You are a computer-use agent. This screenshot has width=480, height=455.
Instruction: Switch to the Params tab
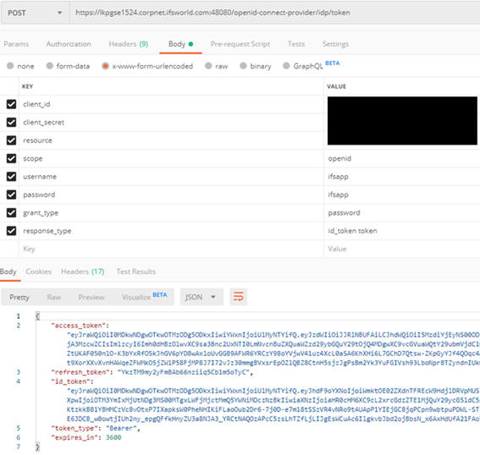click(x=16, y=44)
